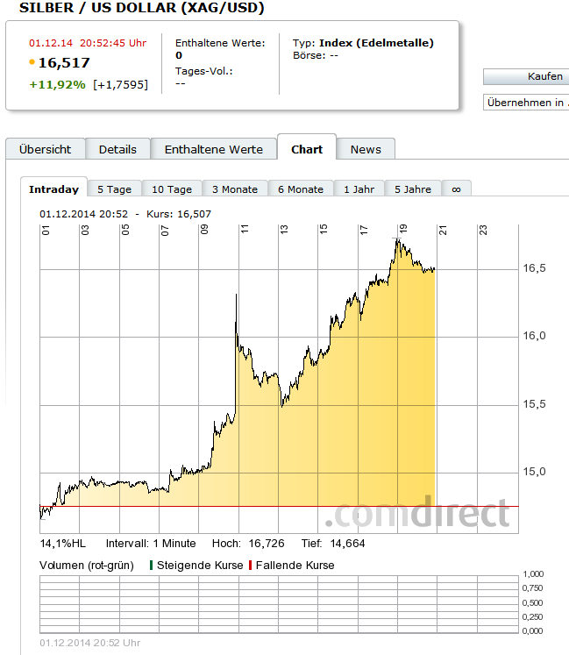The image size is (569, 655).
Task: Select the infinity (max range) tab
Action: click(456, 189)
